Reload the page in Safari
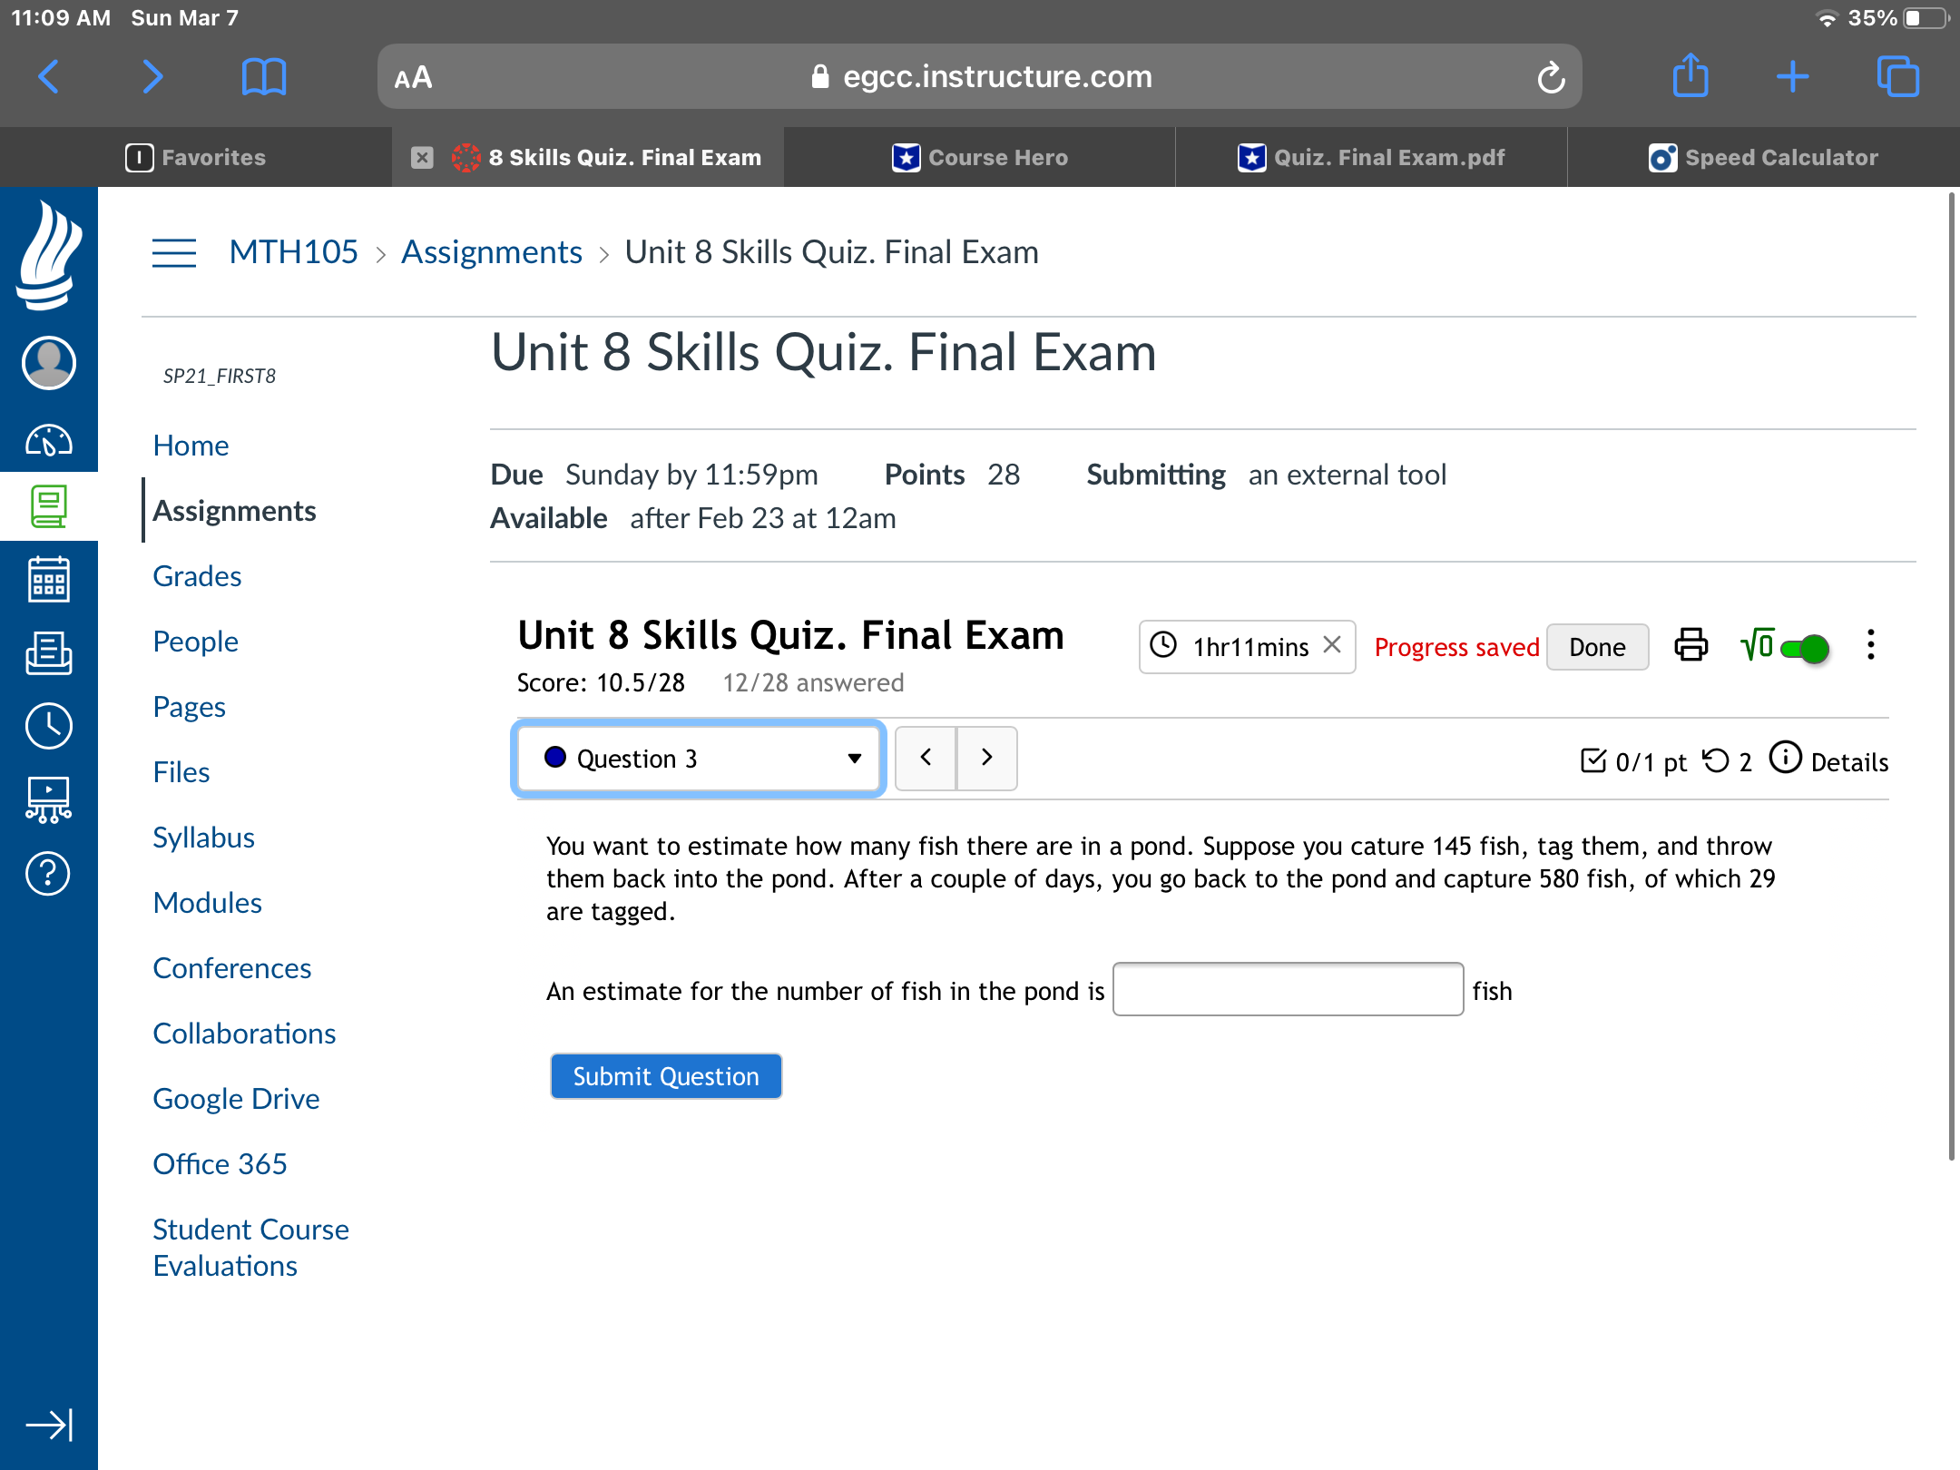 (1551, 78)
